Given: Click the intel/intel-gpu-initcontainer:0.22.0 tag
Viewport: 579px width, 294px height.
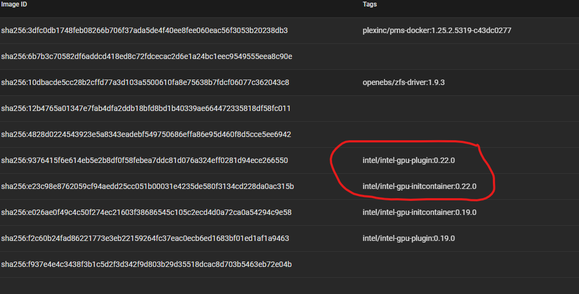Looking at the screenshot, I should pos(419,186).
